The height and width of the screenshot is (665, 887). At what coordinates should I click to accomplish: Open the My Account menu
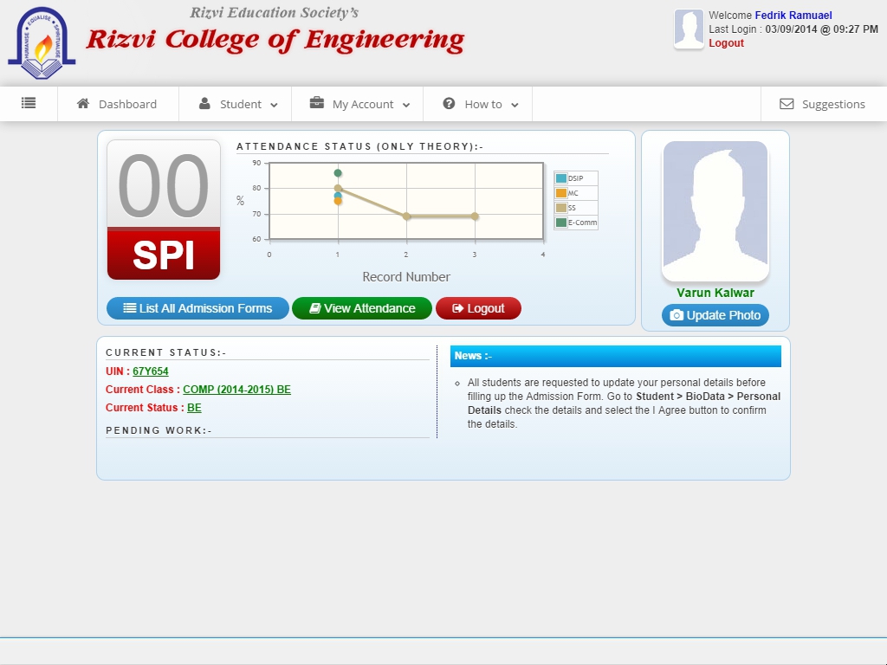point(358,104)
